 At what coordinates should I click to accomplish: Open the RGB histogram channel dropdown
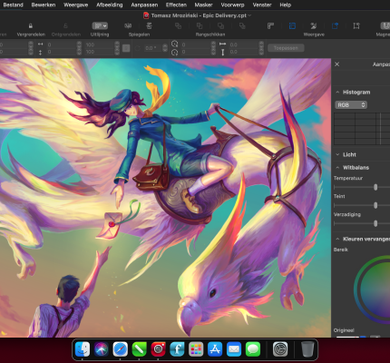[x=351, y=105]
